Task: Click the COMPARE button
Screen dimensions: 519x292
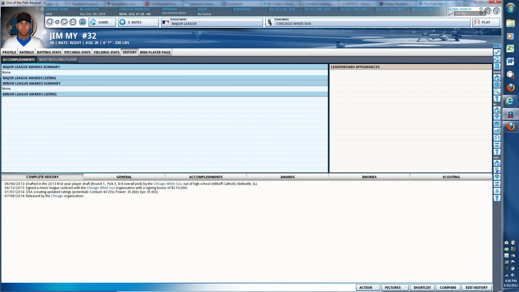Action: pyautogui.click(x=448, y=287)
